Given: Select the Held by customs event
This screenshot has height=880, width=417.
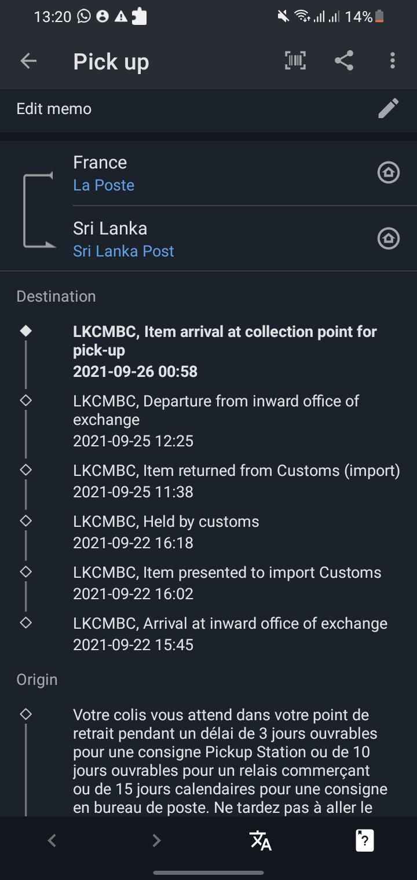Looking at the screenshot, I should [x=166, y=532].
